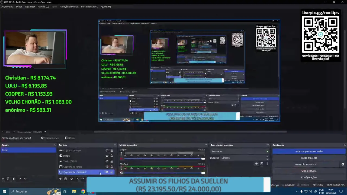Open transition properties three-dot menu
Viewport: 347px width, 195px height.
(267, 164)
